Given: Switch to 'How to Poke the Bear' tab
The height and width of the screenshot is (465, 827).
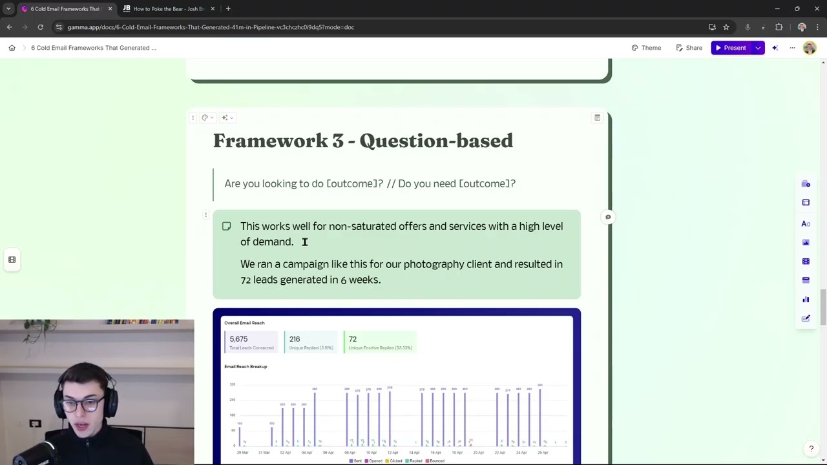Looking at the screenshot, I should pyautogui.click(x=168, y=9).
